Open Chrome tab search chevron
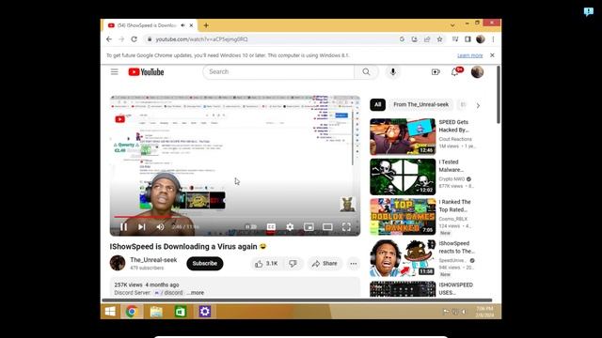 pos(452,25)
